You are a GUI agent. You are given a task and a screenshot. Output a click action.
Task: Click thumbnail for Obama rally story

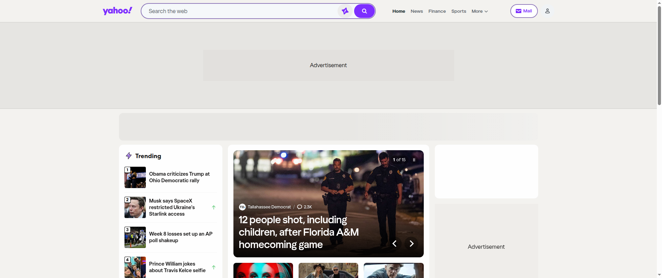(x=135, y=177)
